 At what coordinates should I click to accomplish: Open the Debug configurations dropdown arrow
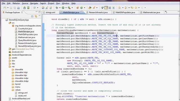[60, 8]
